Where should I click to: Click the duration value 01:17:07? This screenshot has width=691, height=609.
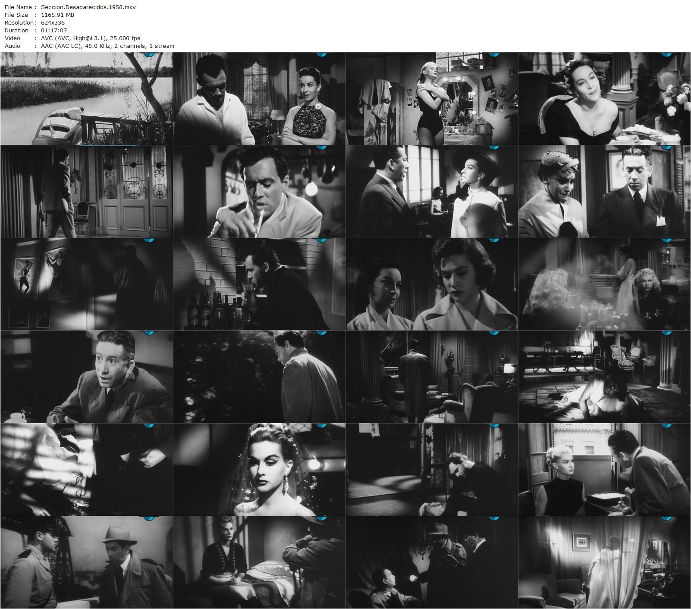pos(54,30)
